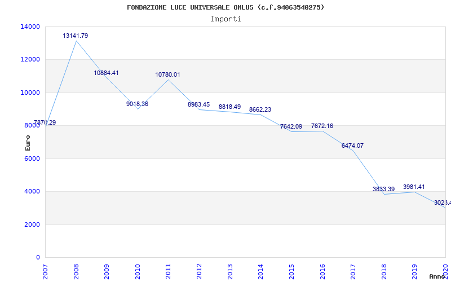The image size is (451, 282).
Task: Select the 10884.41 data label
Action: click(106, 73)
